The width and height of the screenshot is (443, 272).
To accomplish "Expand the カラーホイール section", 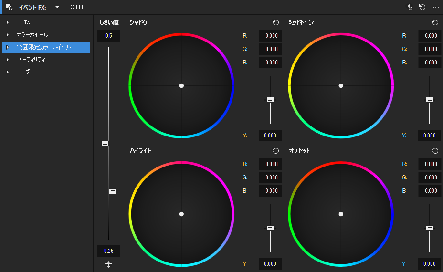I will (x=8, y=35).
